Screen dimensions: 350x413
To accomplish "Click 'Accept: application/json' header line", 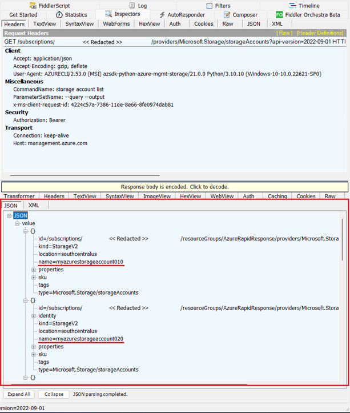I will point(42,58).
